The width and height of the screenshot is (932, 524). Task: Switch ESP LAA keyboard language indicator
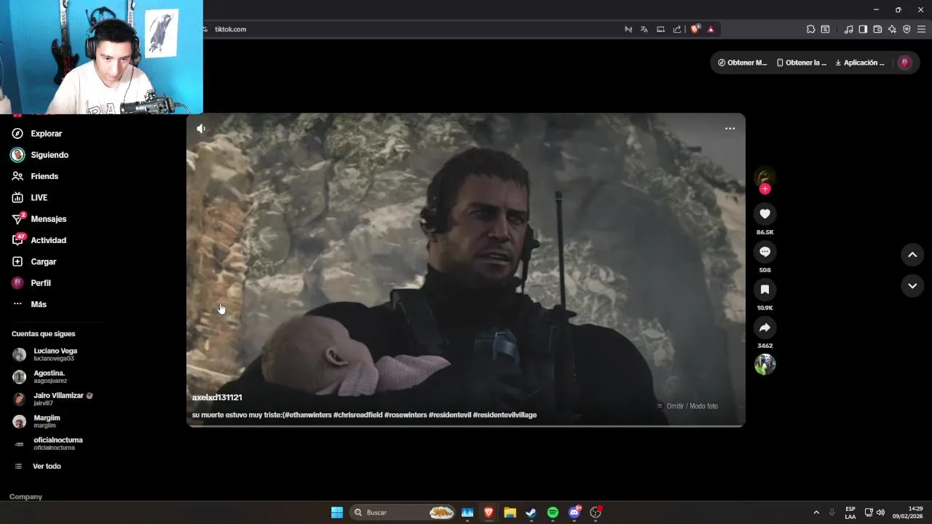[x=850, y=512]
